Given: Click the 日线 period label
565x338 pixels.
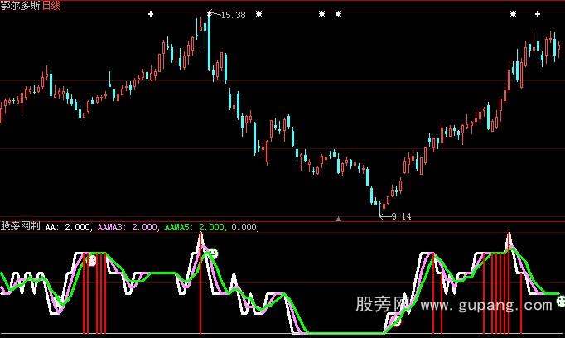Looking at the screenshot, I should [x=51, y=6].
